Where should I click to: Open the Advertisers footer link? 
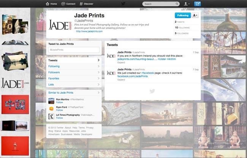(54, 135)
